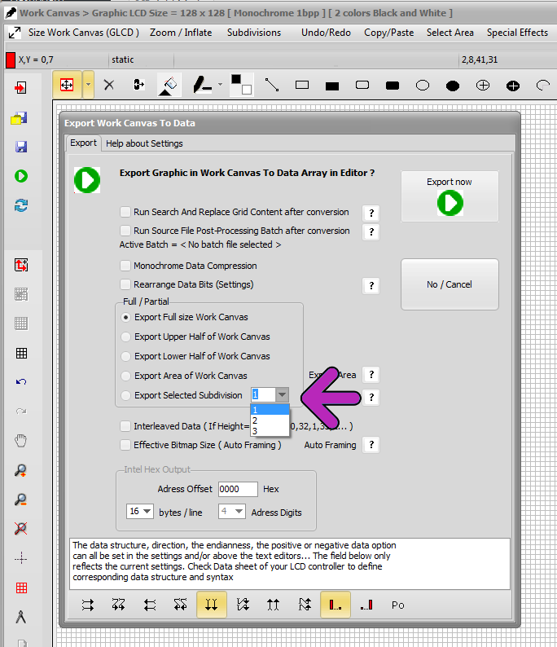Click the compass measuring tool icon

click(x=20, y=617)
